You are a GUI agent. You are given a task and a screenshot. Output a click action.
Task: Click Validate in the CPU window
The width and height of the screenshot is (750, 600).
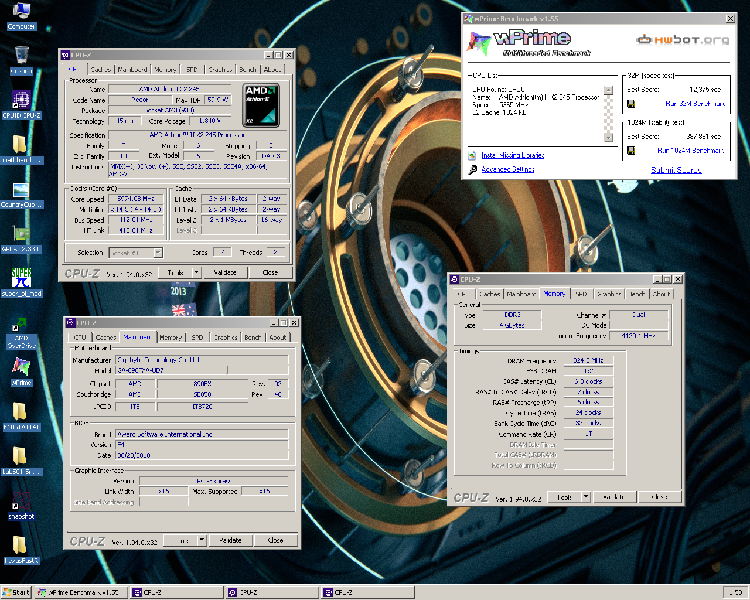click(x=225, y=272)
